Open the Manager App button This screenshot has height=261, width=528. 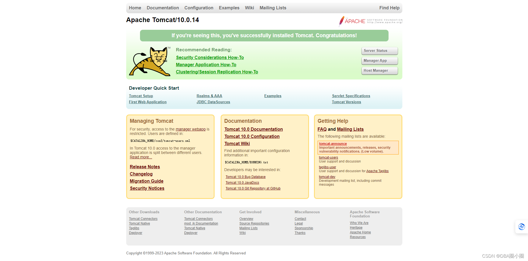(x=380, y=61)
